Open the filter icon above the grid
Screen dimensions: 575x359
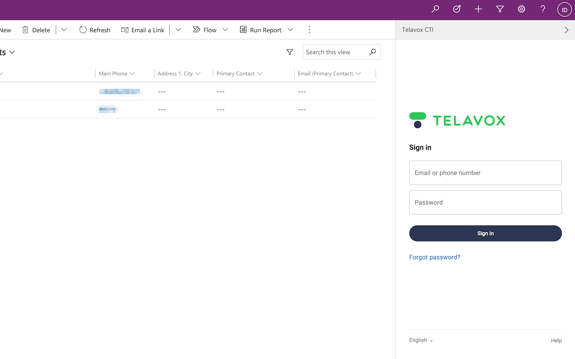pyautogui.click(x=290, y=52)
